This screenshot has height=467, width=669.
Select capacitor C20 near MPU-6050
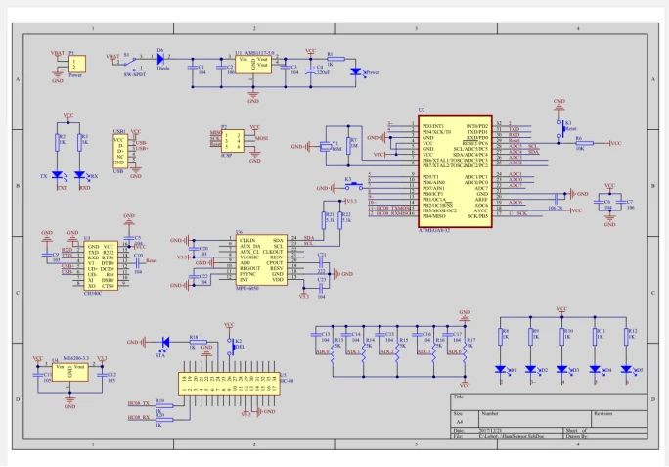pyautogui.click(x=194, y=249)
